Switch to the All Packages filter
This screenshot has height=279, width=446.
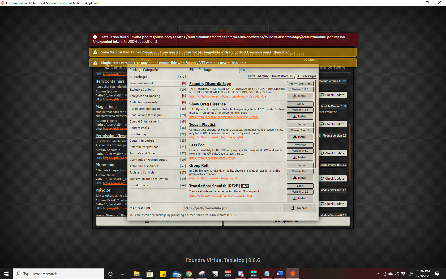pos(307,76)
